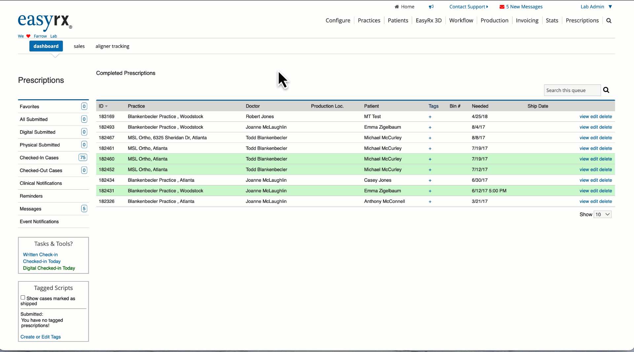Open the Practices menu
This screenshot has height=352, width=634.
(369, 20)
